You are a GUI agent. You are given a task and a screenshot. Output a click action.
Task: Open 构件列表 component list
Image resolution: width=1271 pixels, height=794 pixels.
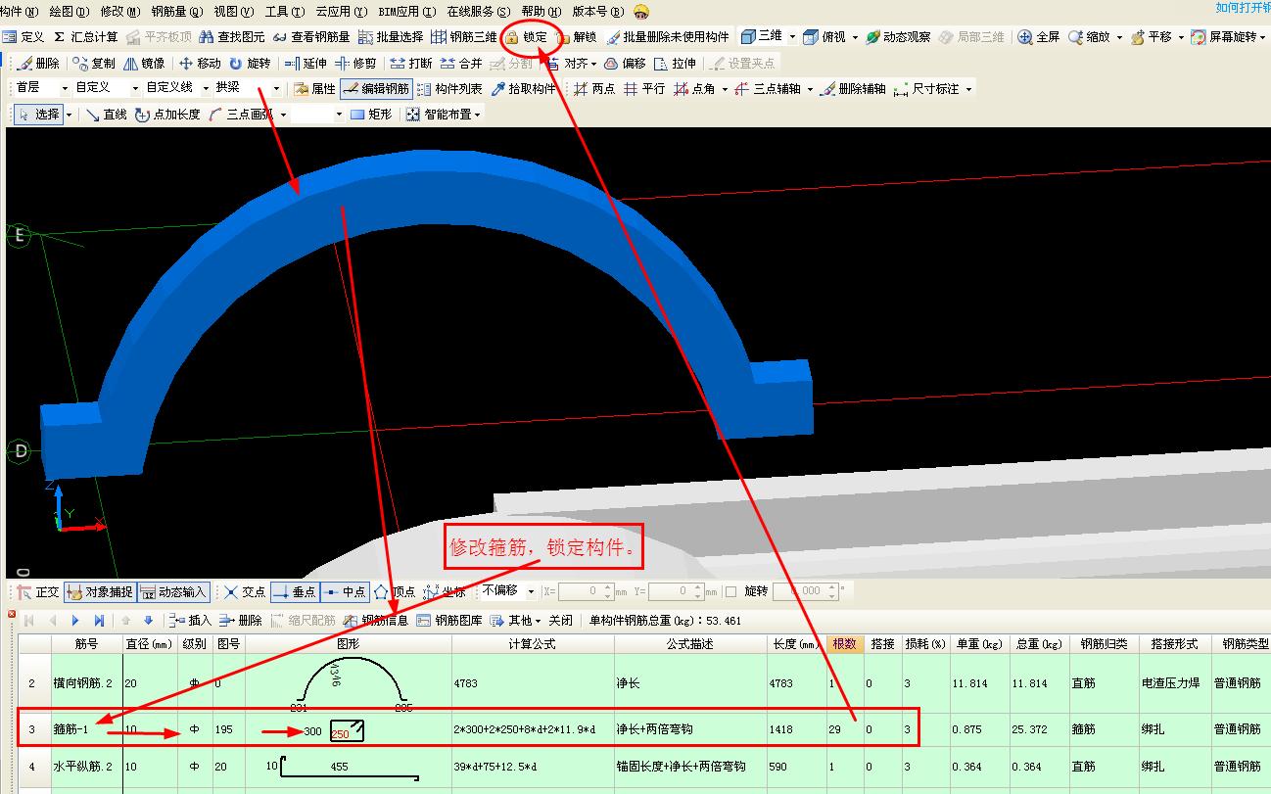pos(449,89)
